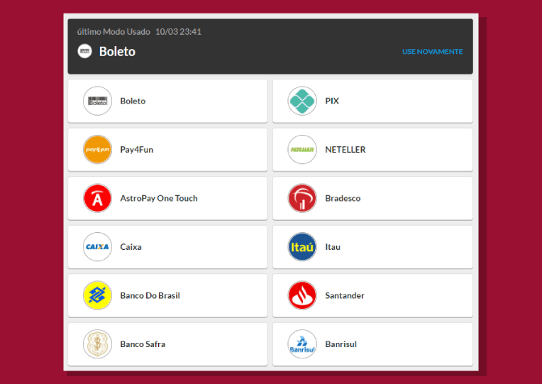Click the red Santander flame logo
542x384 pixels.
[x=302, y=295]
